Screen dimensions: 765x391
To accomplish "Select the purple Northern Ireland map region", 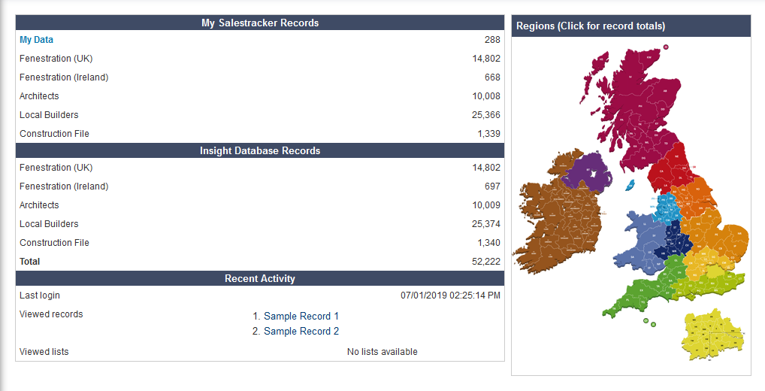I will [x=588, y=171].
